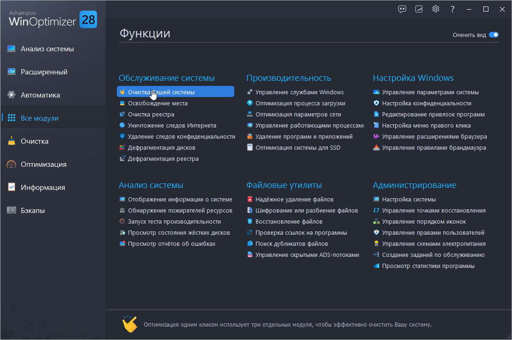Open 'Создание заданий по обслуживанию'
This screenshot has width=512, height=340.
[x=433, y=255]
